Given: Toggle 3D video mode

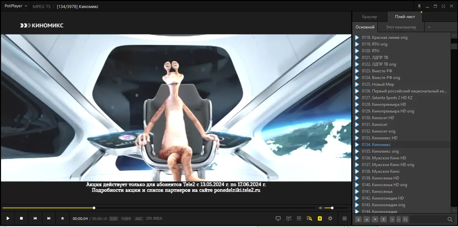Looking at the screenshot, I should click(x=299, y=218).
